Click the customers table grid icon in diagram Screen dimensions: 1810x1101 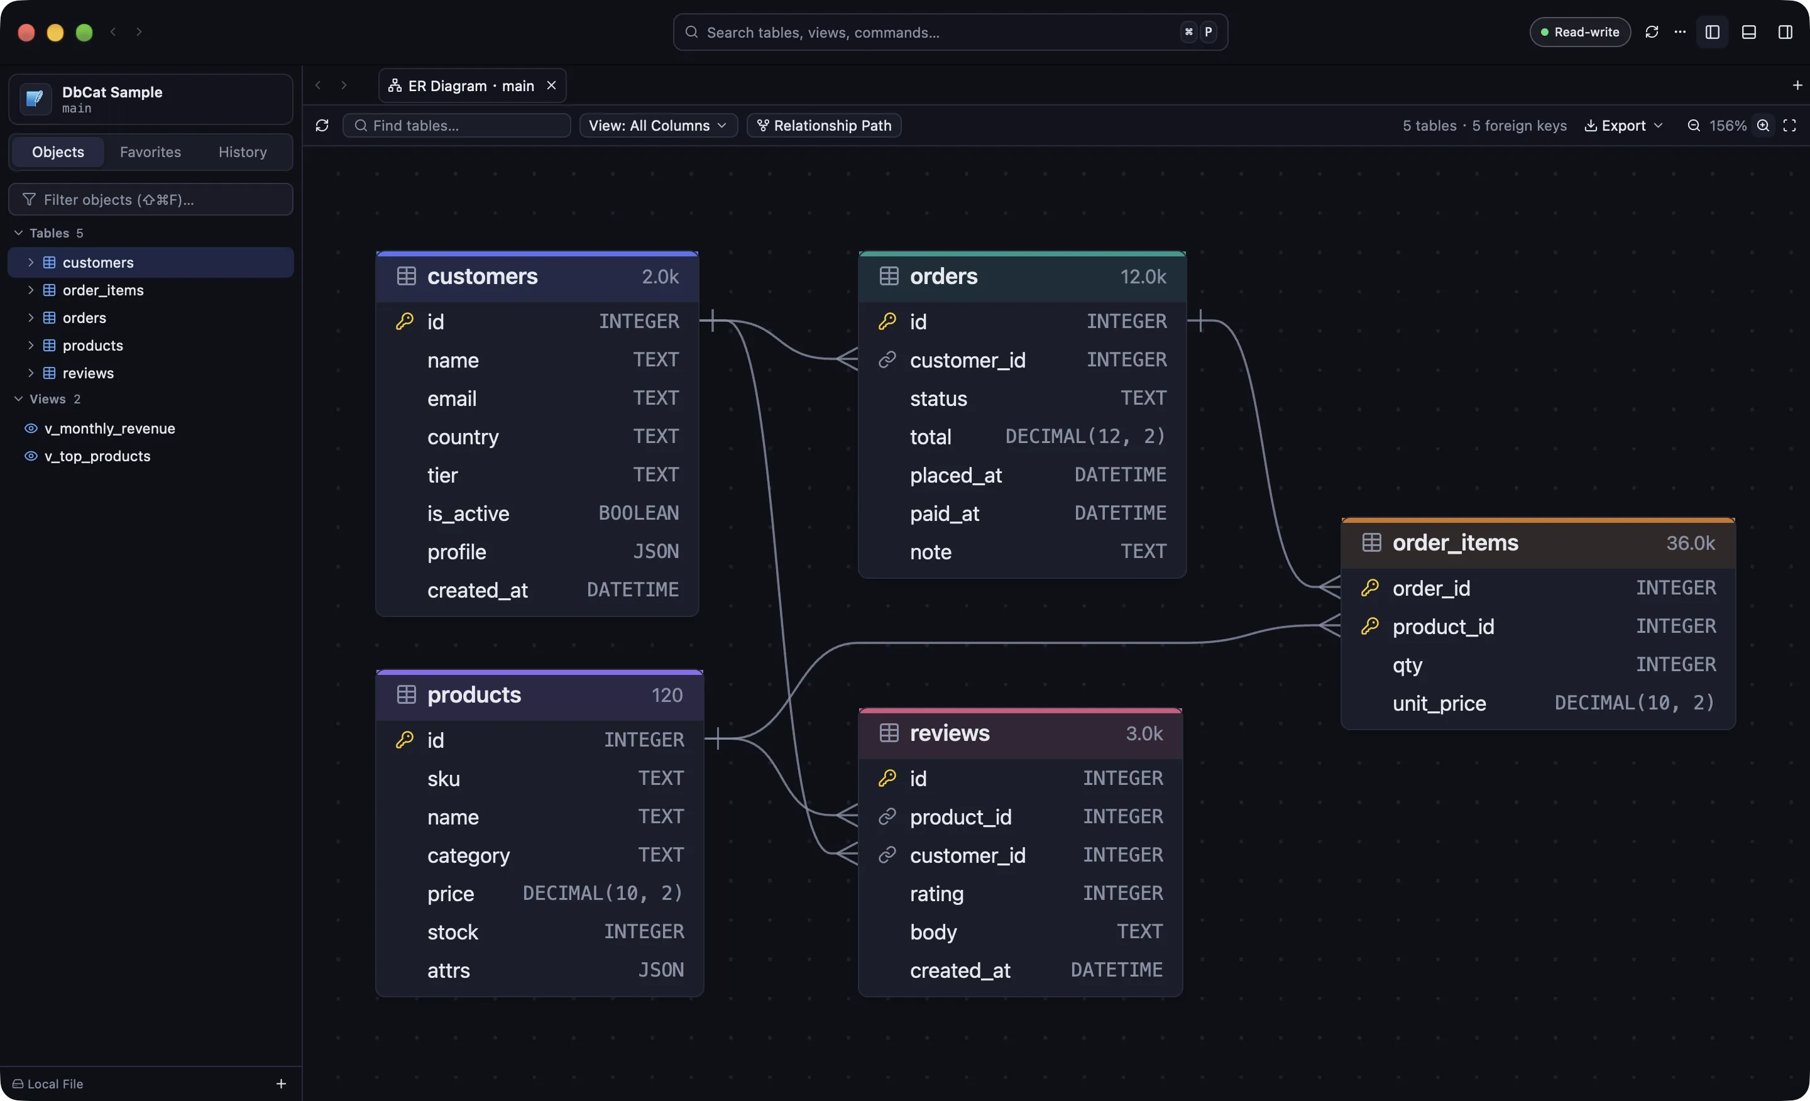406,276
